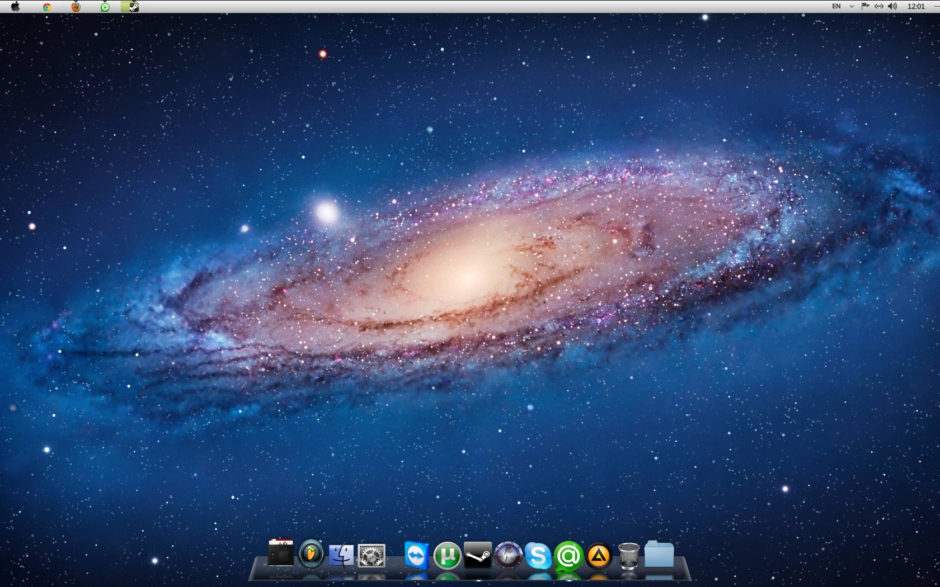This screenshot has width=940, height=587.
Task: Open the Apple logo start menu
Action: point(15,7)
